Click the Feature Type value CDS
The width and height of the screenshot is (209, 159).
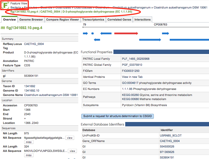(27, 65)
